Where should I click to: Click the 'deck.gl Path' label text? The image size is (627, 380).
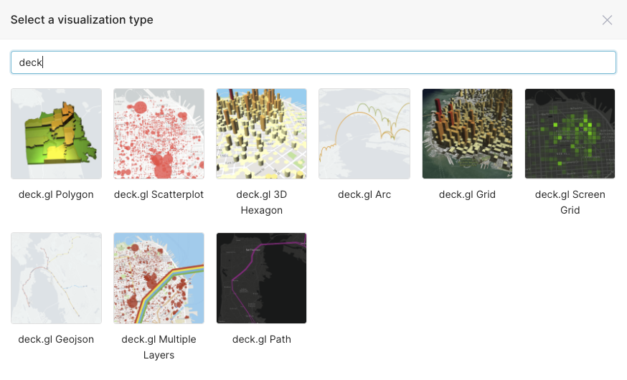pyautogui.click(x=262, y=339)
